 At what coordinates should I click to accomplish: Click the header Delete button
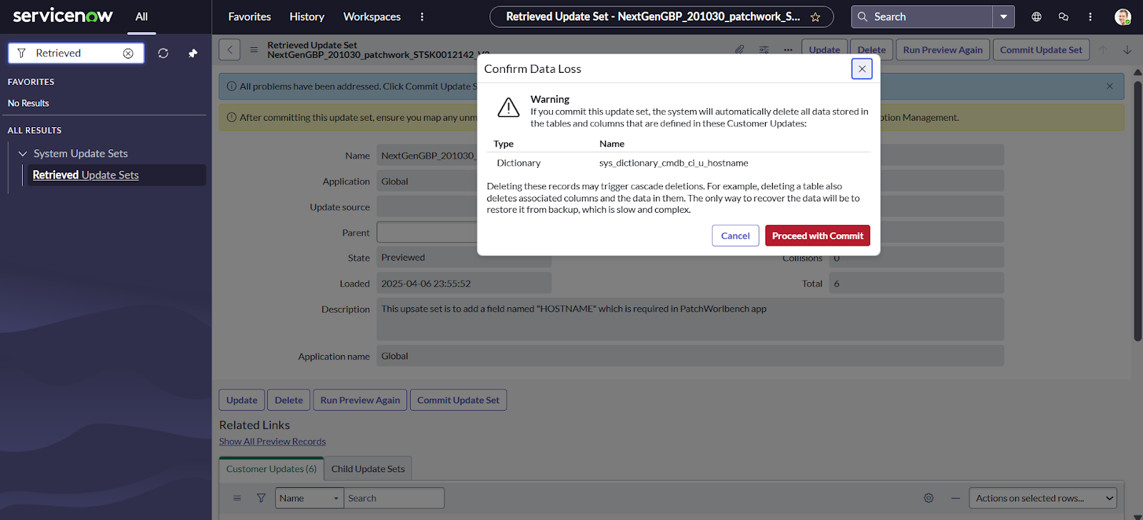click(872, 50)
